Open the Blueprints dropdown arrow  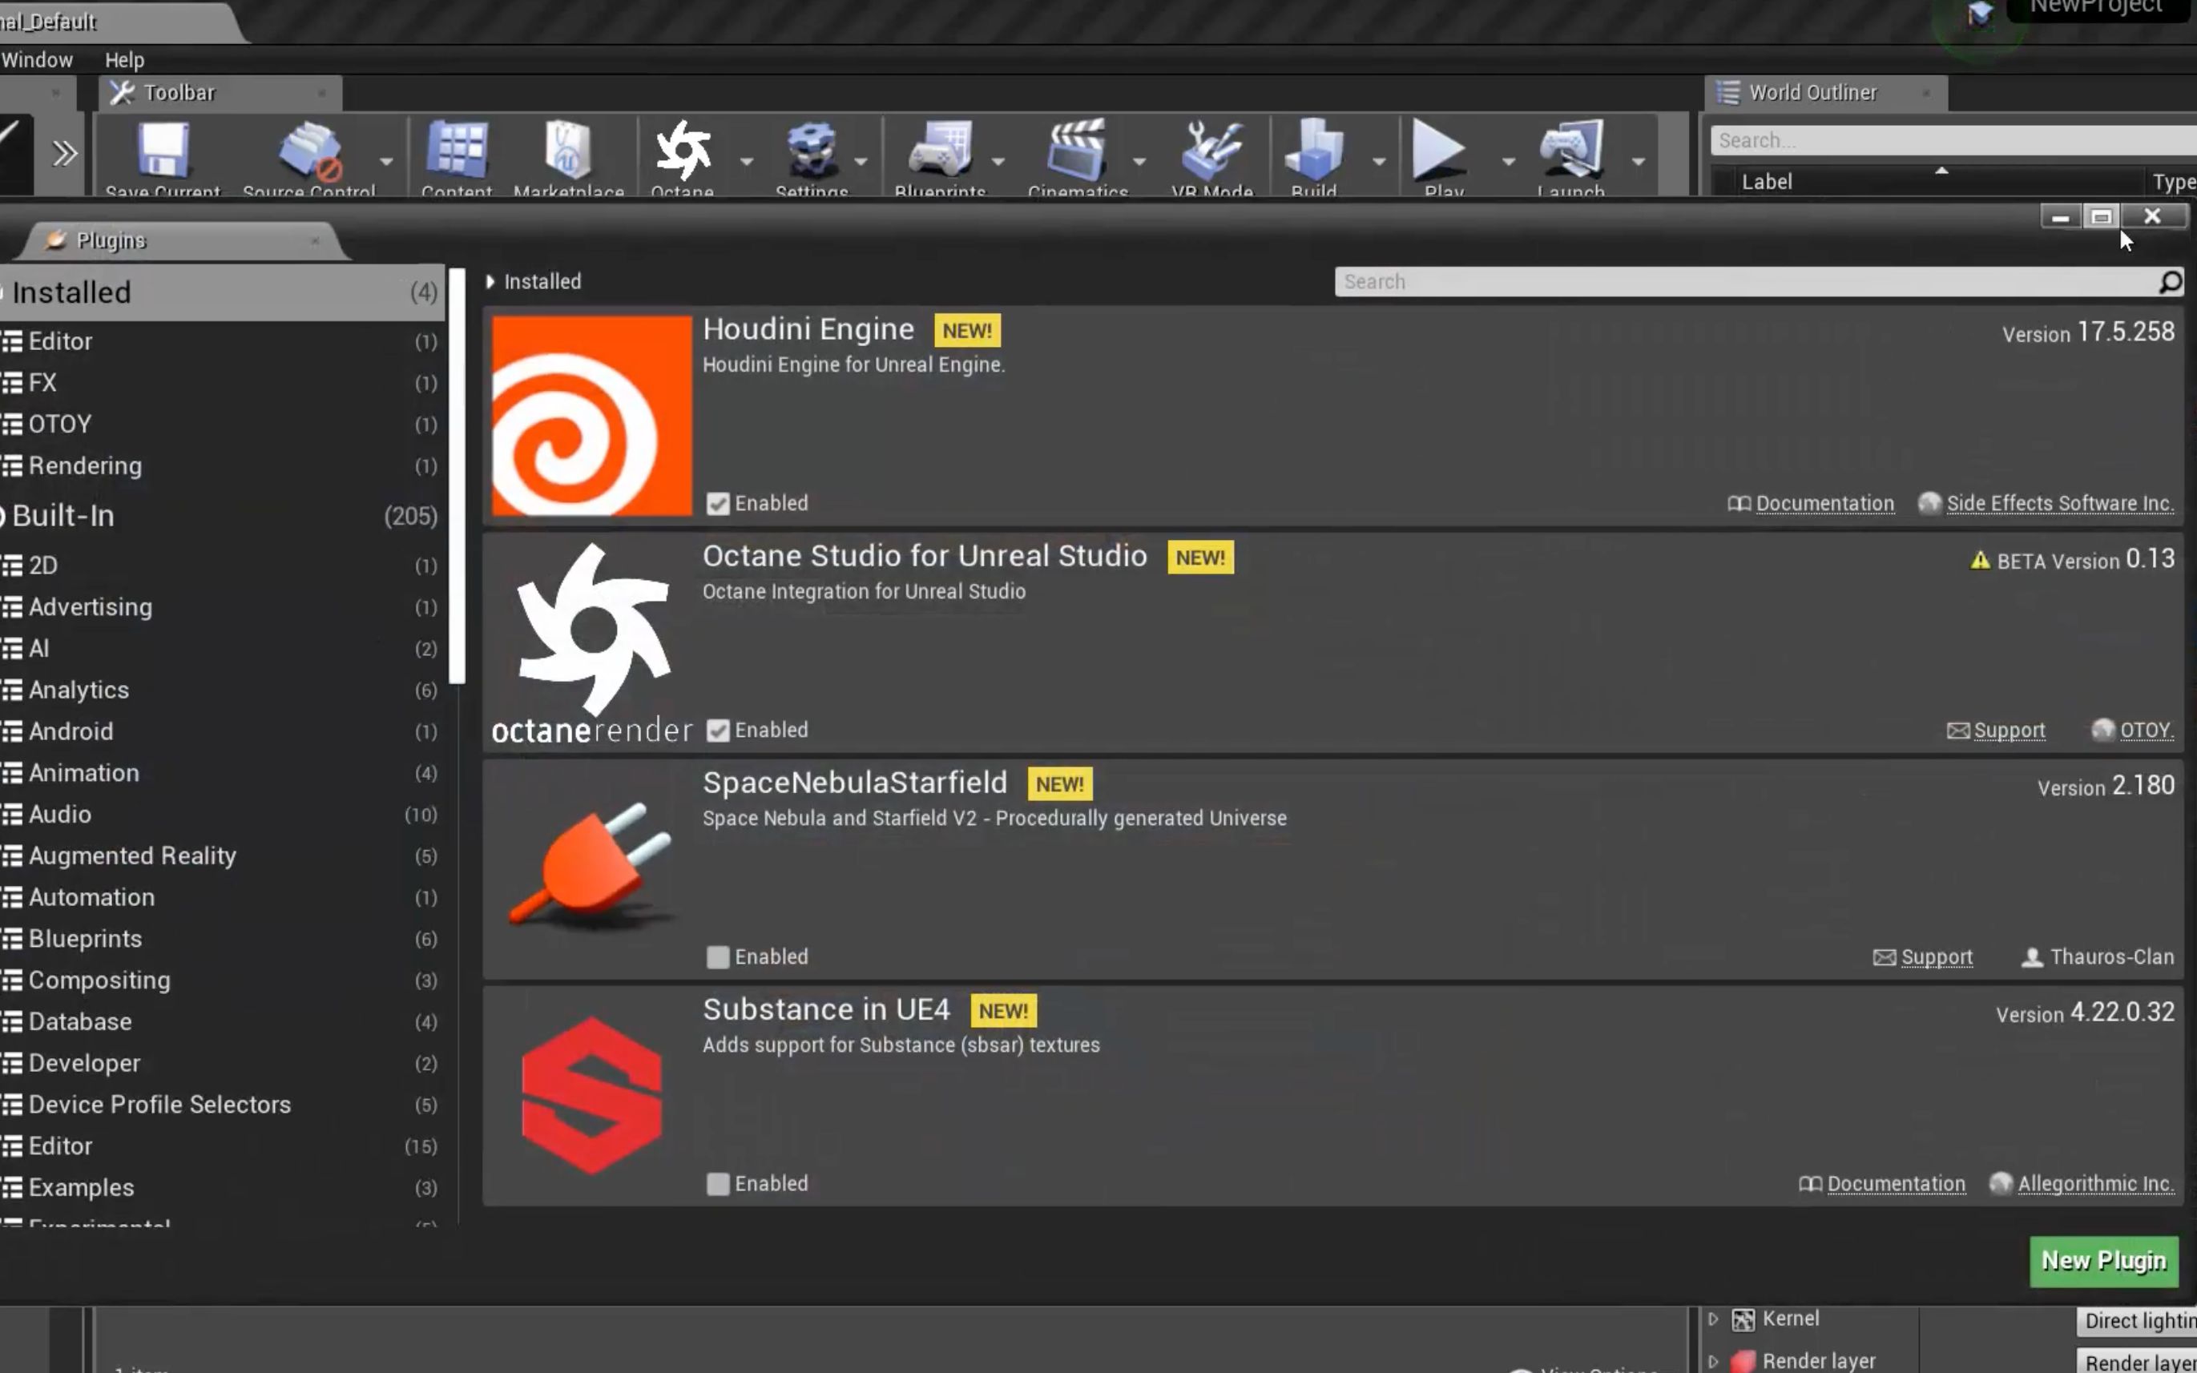[998, 162]
